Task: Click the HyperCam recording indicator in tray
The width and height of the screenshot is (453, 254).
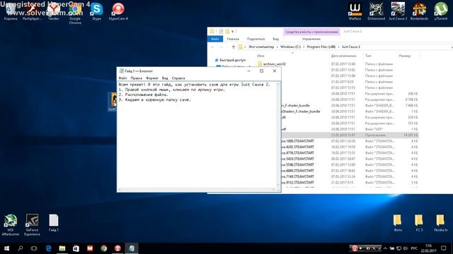Action: [355, 248]
